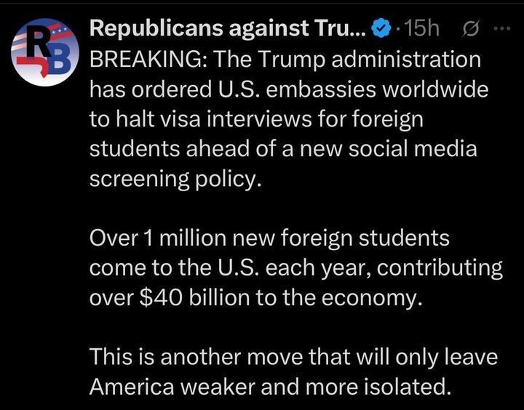Click the blue verified checkmark badge
524x410 pixels.
tap(381, 28)
